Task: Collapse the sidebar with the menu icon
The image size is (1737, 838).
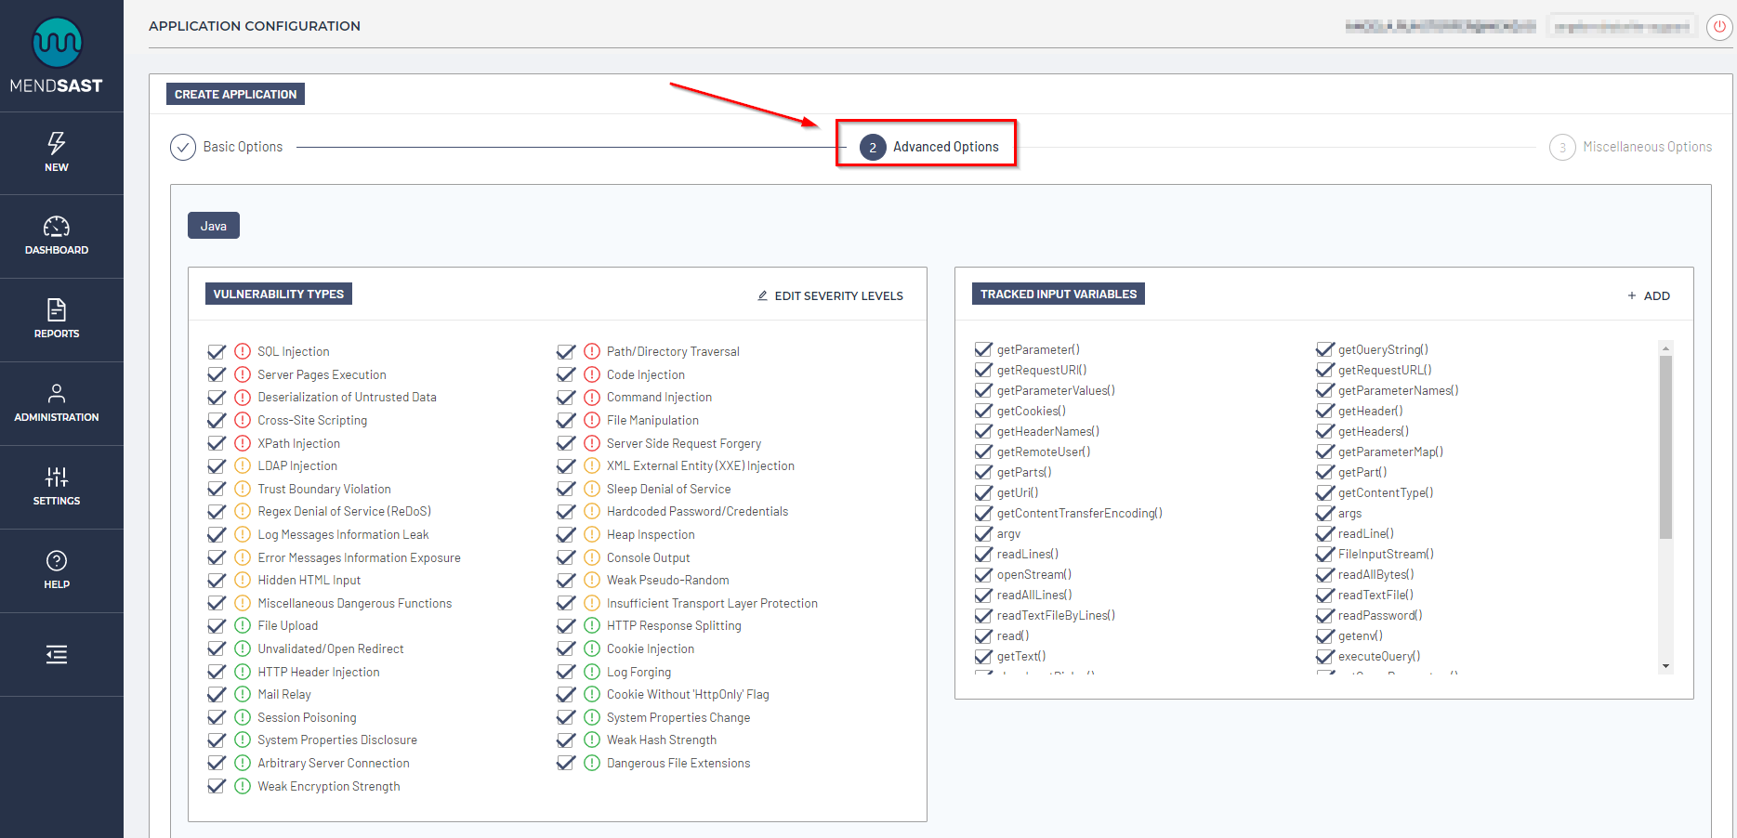Action: tap(57, 655)
